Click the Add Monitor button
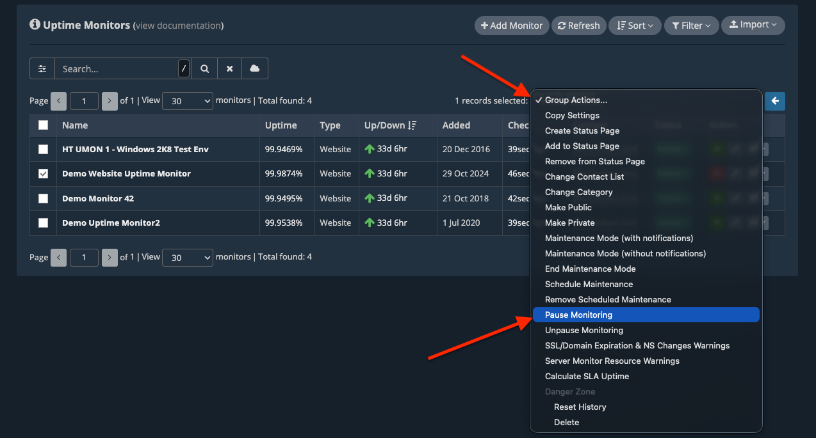Viewport: 816px width, 438px height. [511, 26]
